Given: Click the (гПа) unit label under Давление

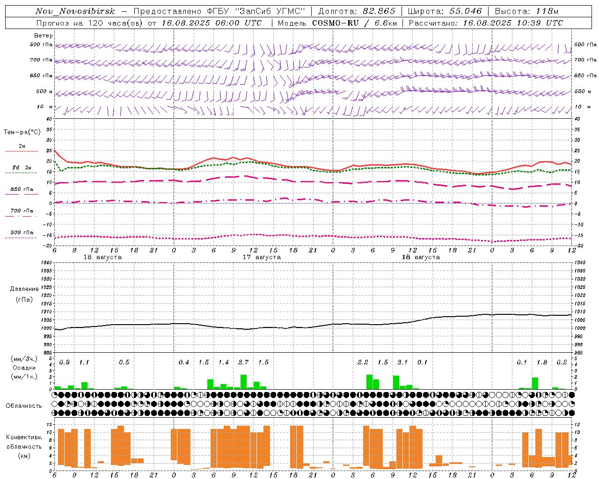Looking at the screenshot, I should pos(24,299).
